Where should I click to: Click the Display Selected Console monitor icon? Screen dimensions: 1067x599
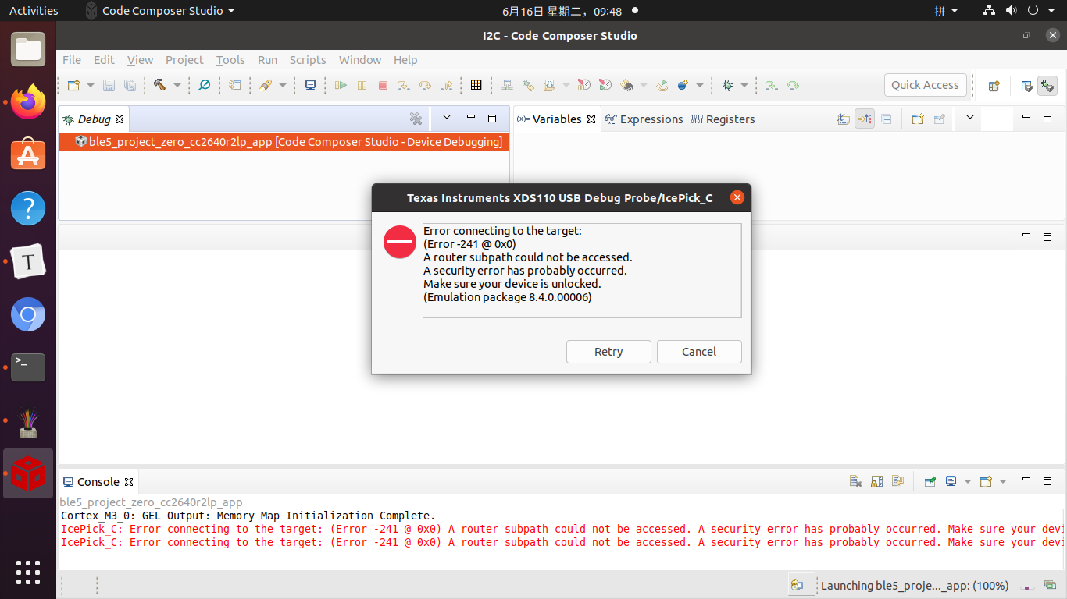[951, 481]
